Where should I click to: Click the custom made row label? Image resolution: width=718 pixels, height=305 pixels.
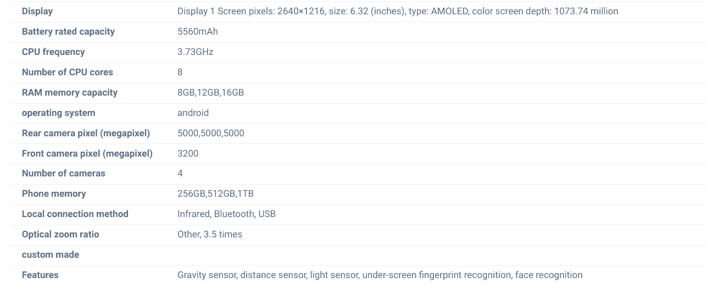[51, 254]
